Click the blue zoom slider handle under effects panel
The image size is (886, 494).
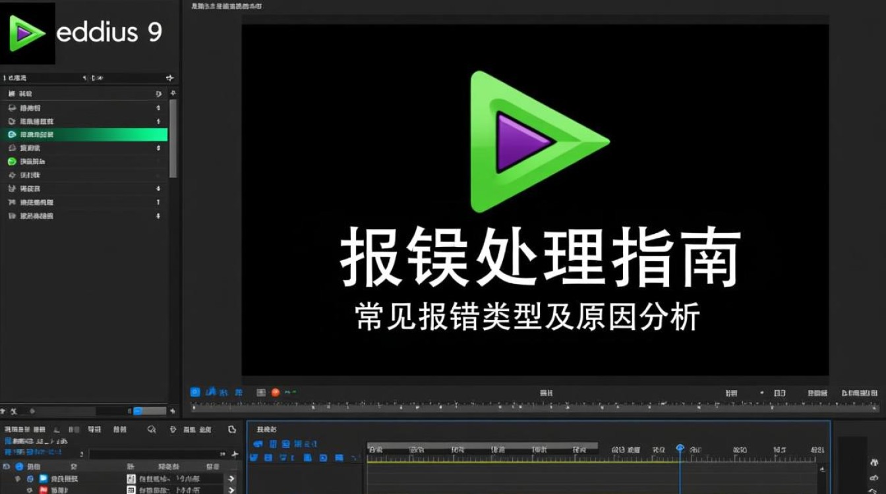138,411
